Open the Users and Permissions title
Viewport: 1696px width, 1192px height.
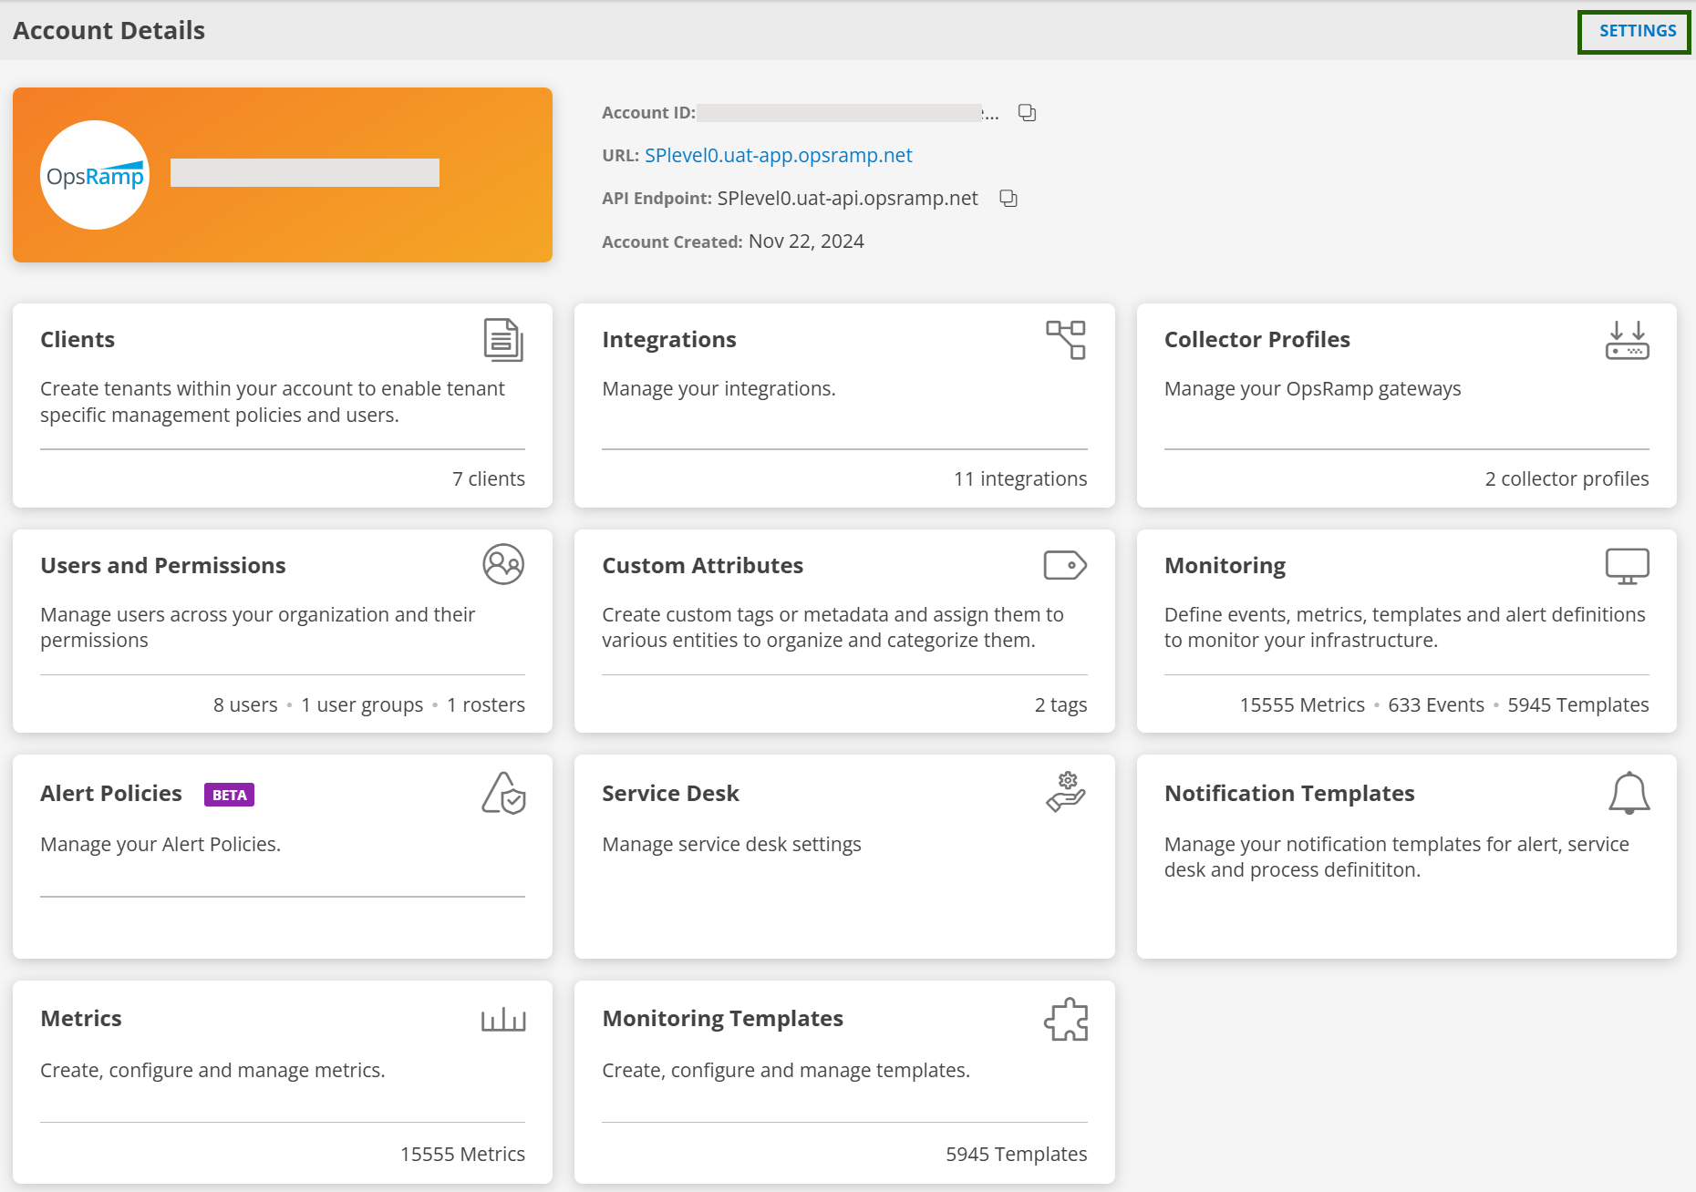[x=163, y=566]
